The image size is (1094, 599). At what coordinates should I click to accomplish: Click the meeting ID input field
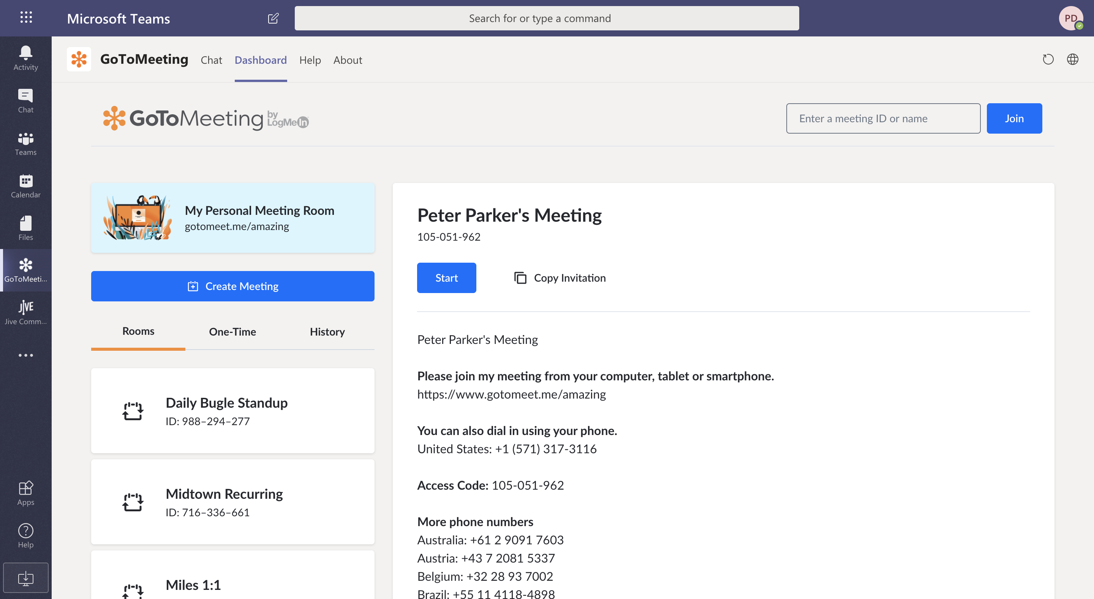pyautogui.click(x=883, y=118)
